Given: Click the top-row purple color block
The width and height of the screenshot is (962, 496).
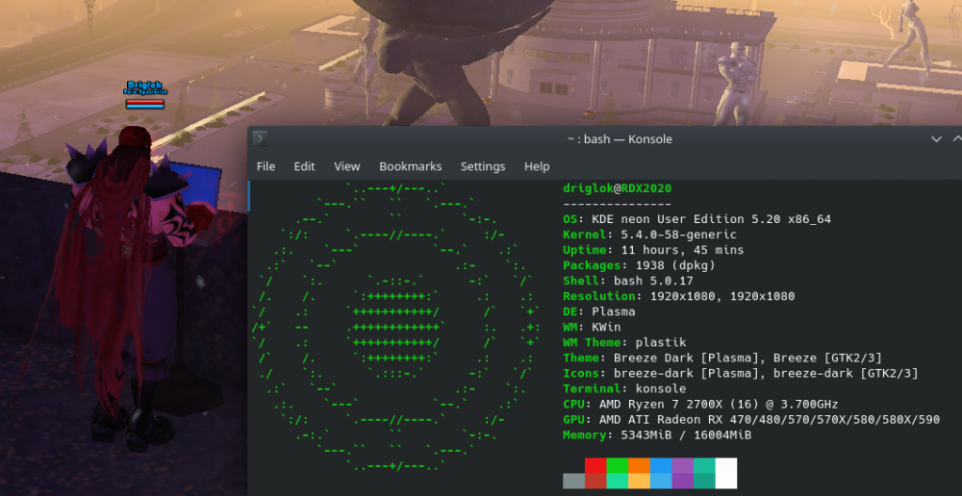Looking at the screenshot, I should 682,465.
